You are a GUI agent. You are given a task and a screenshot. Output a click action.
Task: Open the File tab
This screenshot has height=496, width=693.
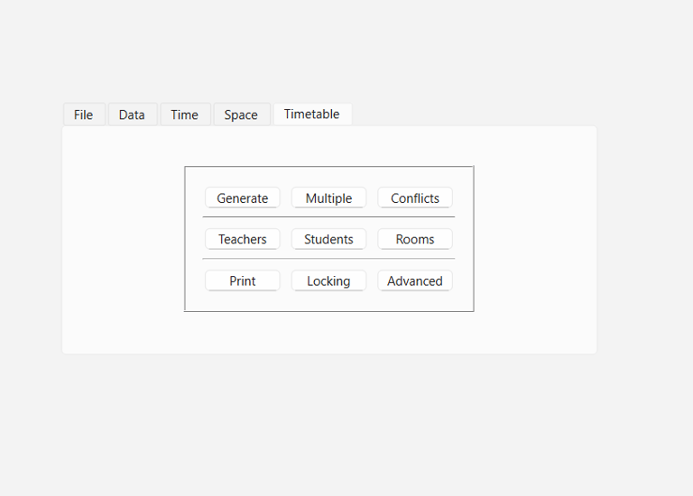[x=84, y=115]
